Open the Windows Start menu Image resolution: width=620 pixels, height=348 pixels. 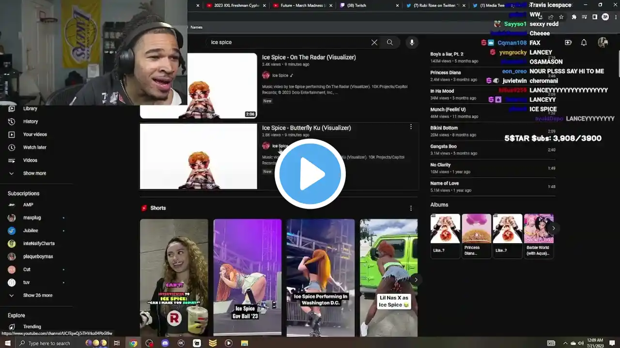point(8,343)
